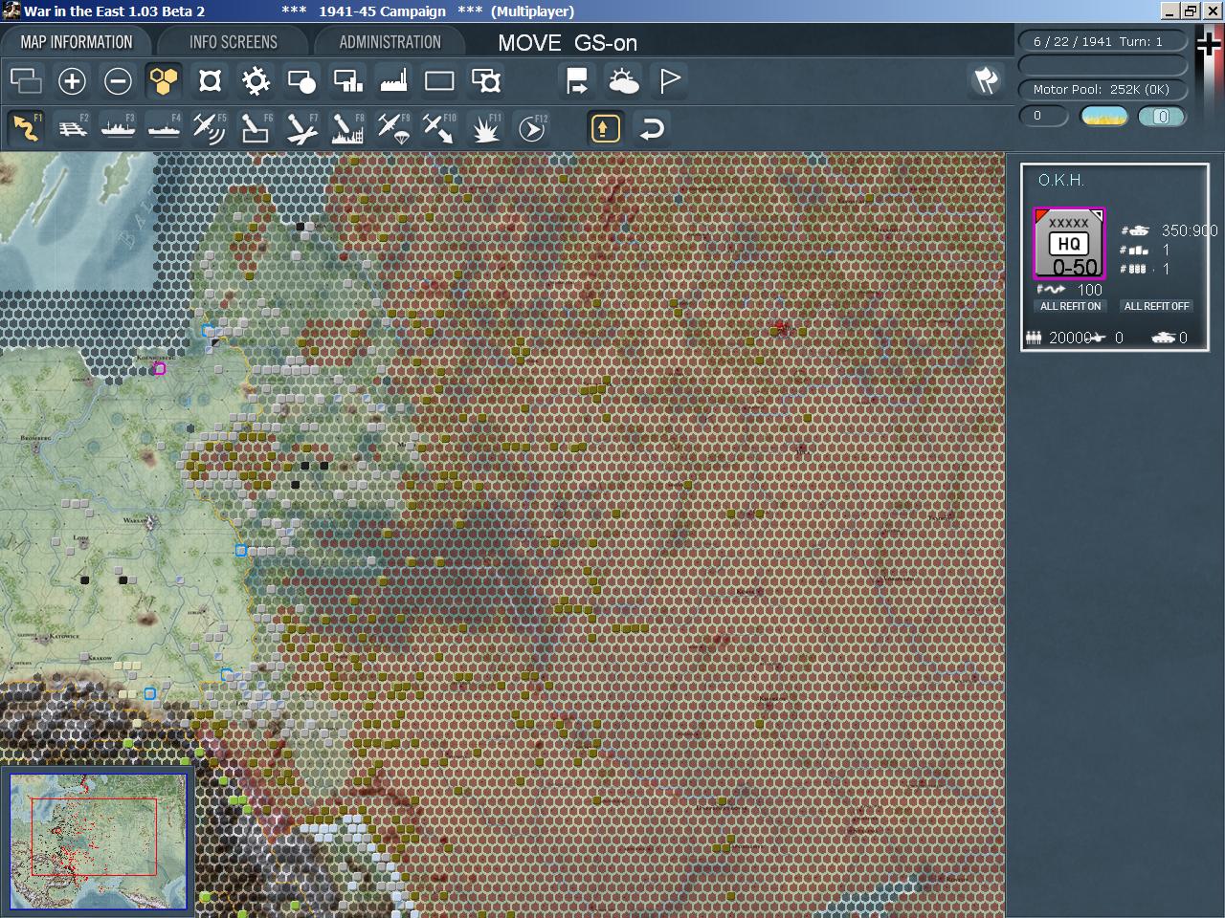This screenshot has width=1225, height=918.
Task: Click the dark oval counter showing 0
Action: (x=1043, y=116)
